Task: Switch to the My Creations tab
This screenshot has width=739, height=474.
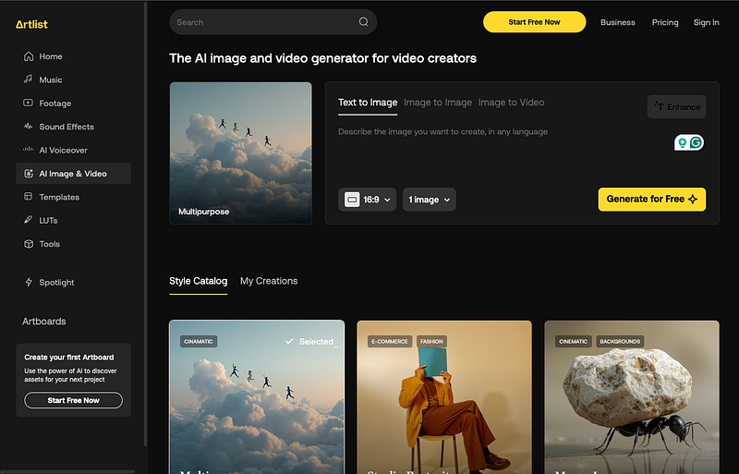Action: coord(269,281)
